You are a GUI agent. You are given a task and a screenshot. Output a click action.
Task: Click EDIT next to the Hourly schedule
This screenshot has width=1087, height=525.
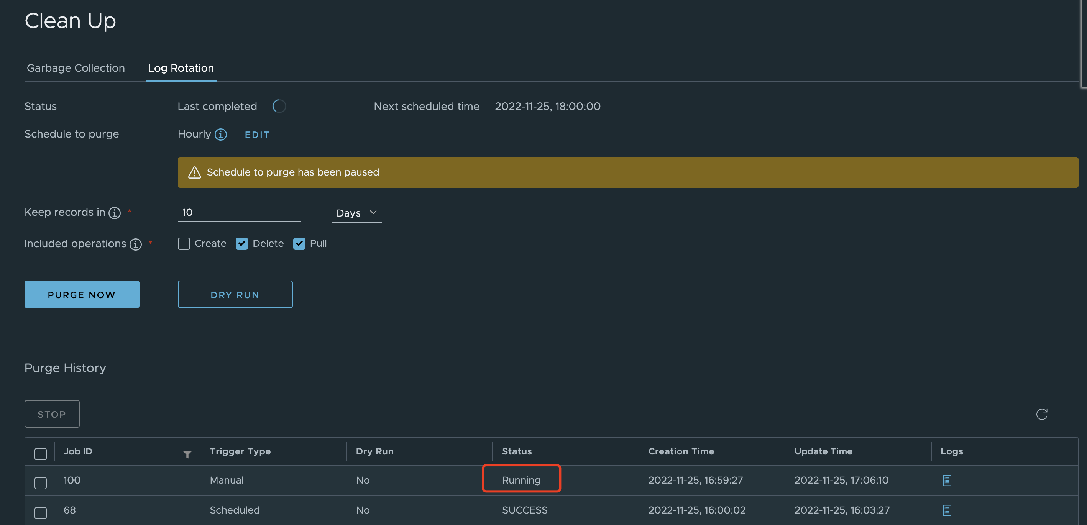pyautogui.click(x=256, y=135)
